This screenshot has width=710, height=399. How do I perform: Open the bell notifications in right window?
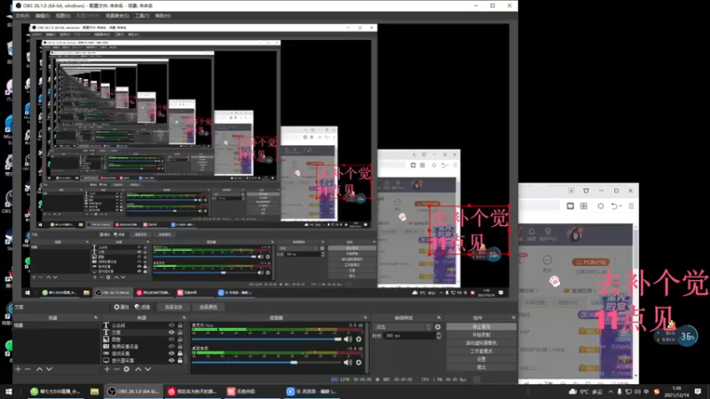click(532, 231)
